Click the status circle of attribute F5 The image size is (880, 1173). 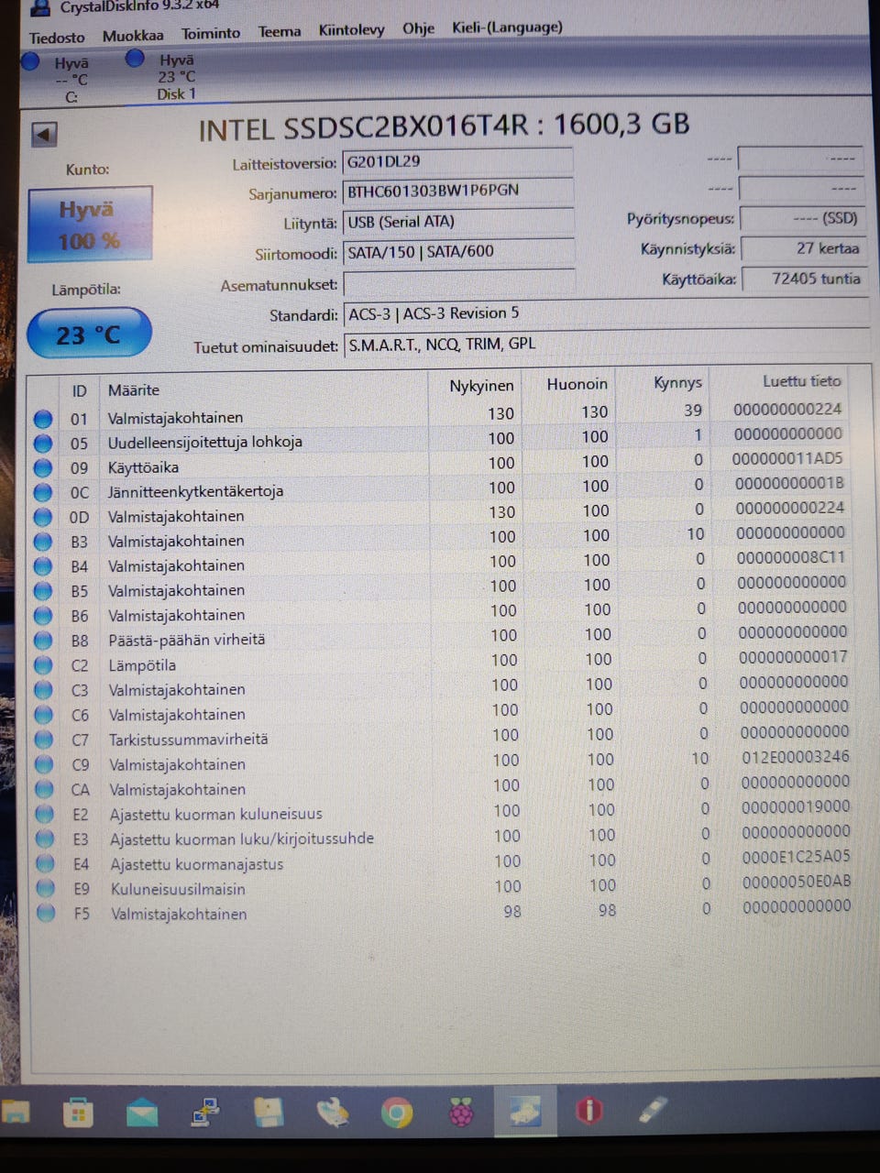tap(46, 914)
